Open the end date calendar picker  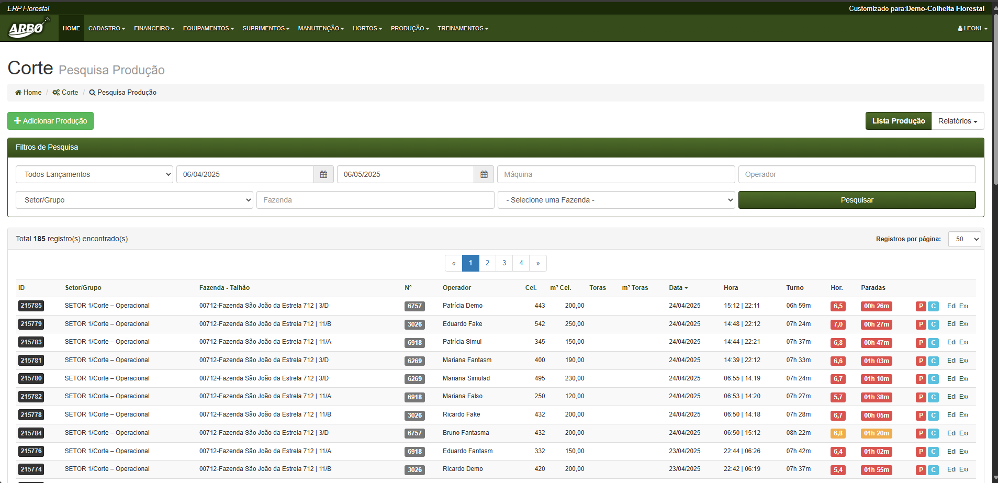[x=484, y=174]
